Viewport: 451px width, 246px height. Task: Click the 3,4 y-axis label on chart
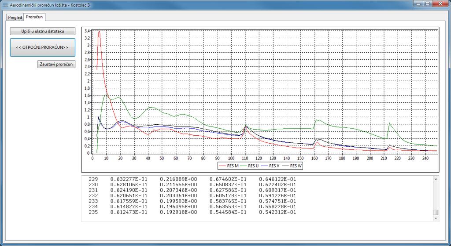87,31
